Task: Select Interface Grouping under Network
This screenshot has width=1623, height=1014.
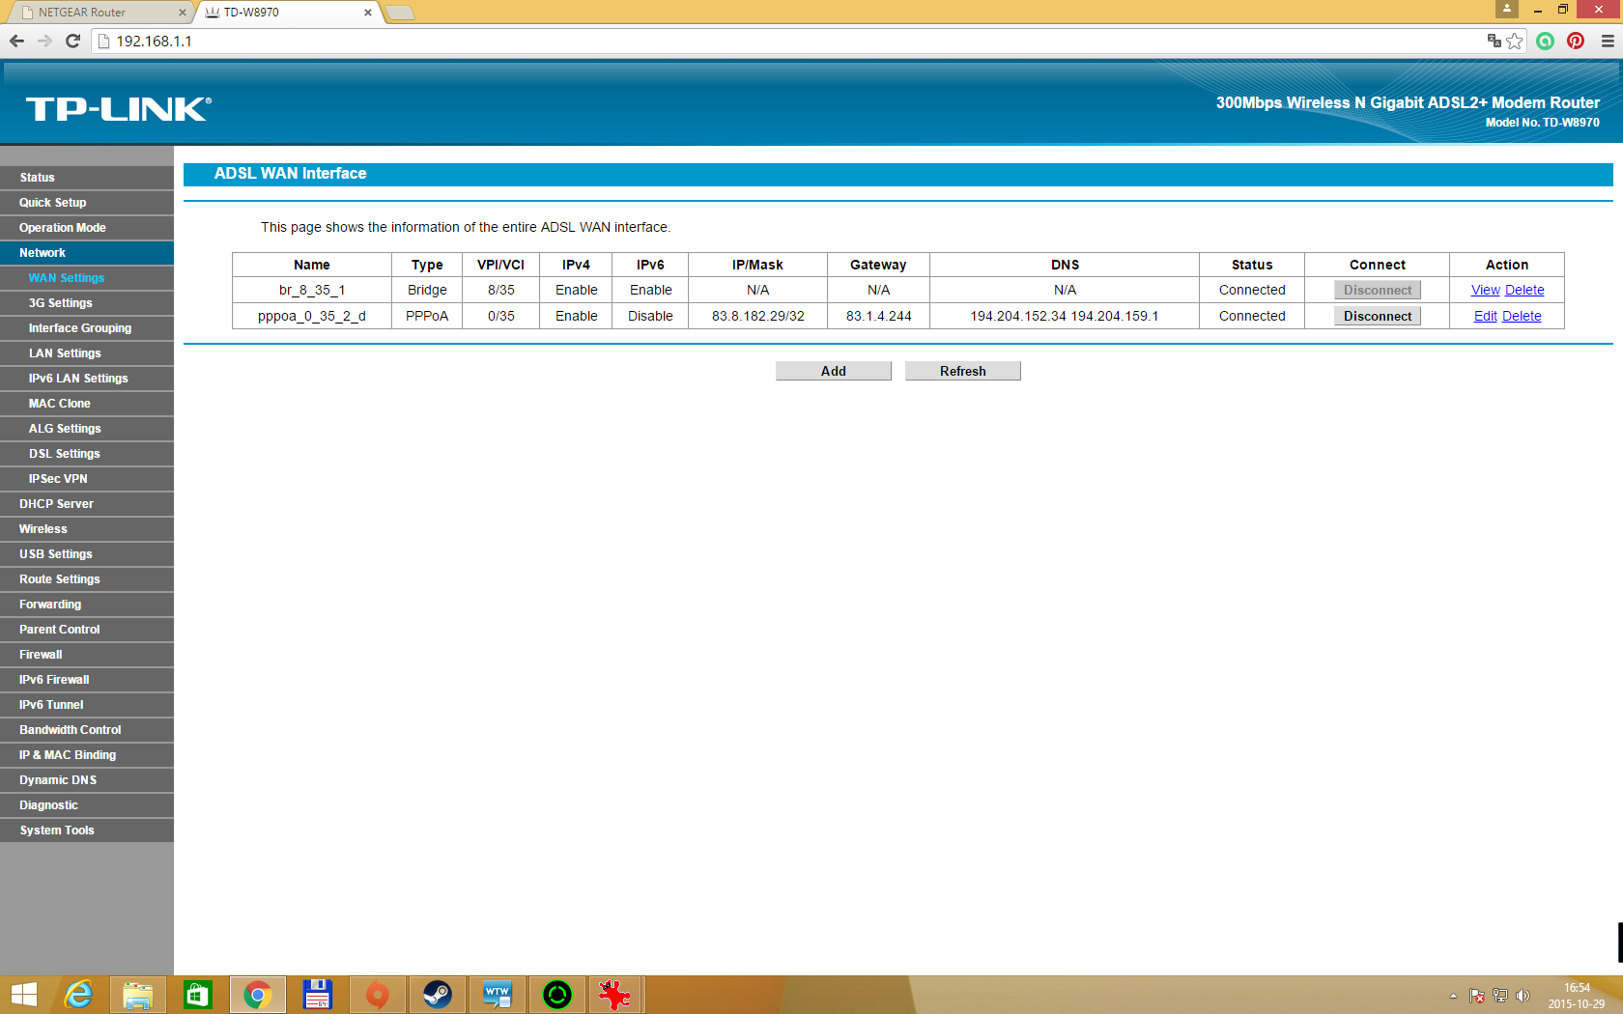Action: (80, 328)
